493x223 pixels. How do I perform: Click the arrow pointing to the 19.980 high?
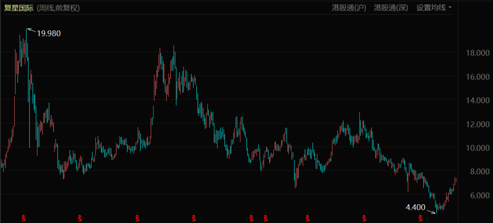(31, 30)
